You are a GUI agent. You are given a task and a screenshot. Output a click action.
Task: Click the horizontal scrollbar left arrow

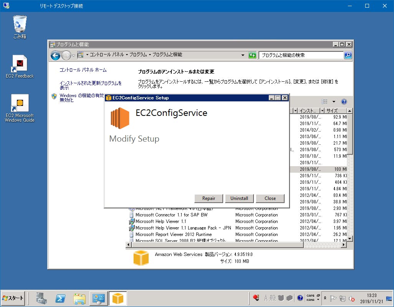tap(128, 244)
